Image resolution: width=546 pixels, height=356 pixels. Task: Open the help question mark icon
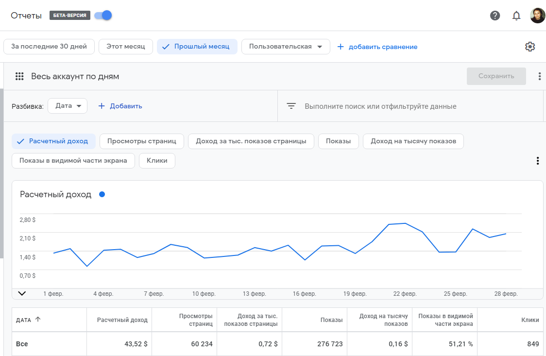click(495, 16)
